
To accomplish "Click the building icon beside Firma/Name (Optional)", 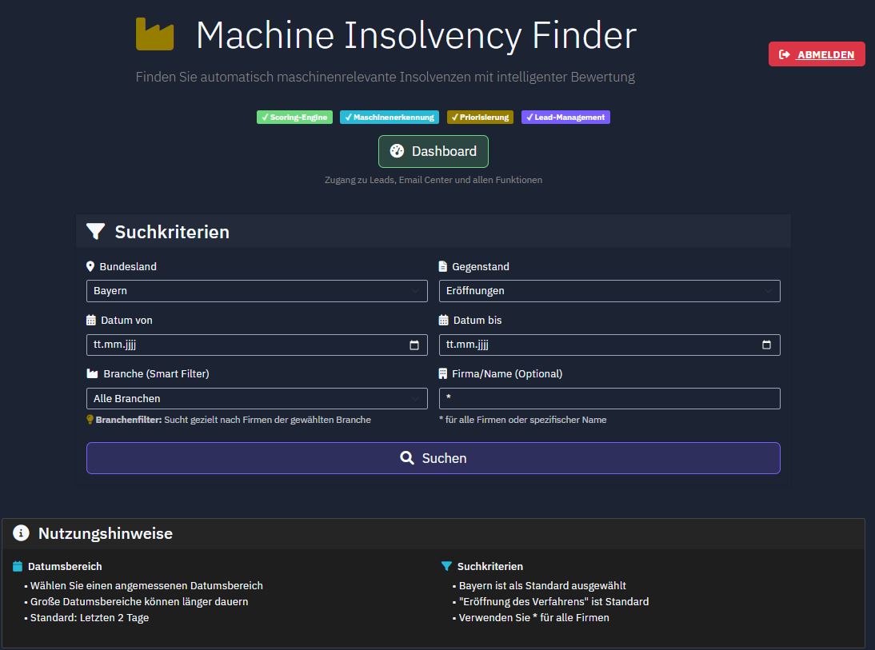I will point(442,373).
